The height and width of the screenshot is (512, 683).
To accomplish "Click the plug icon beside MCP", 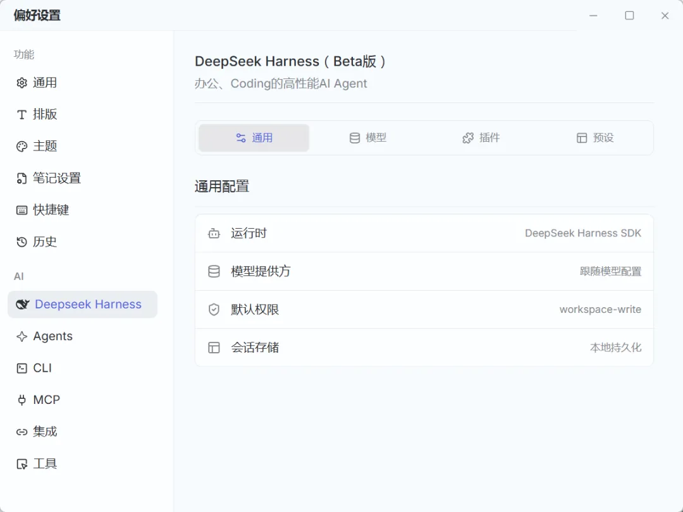I will 22,400.
